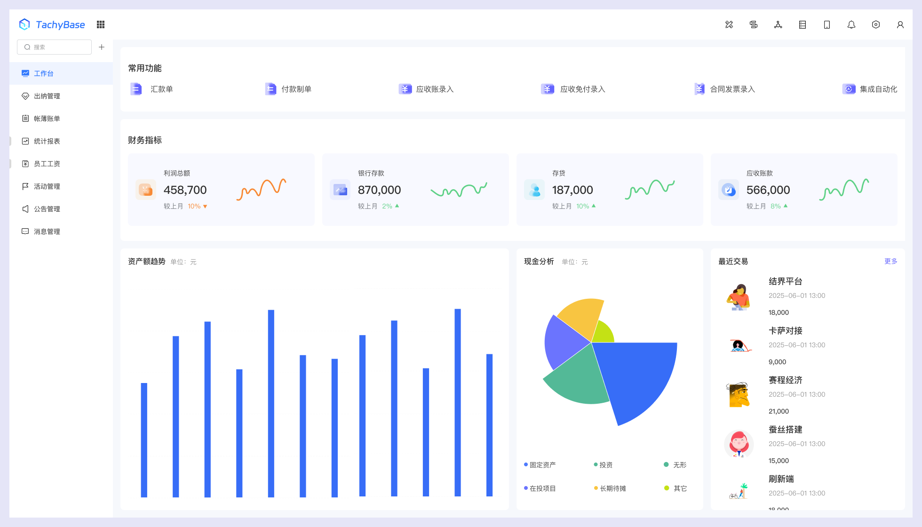Click the document list icon in header
Viewport: 922px width, 527px height.
tap(803, 24)
